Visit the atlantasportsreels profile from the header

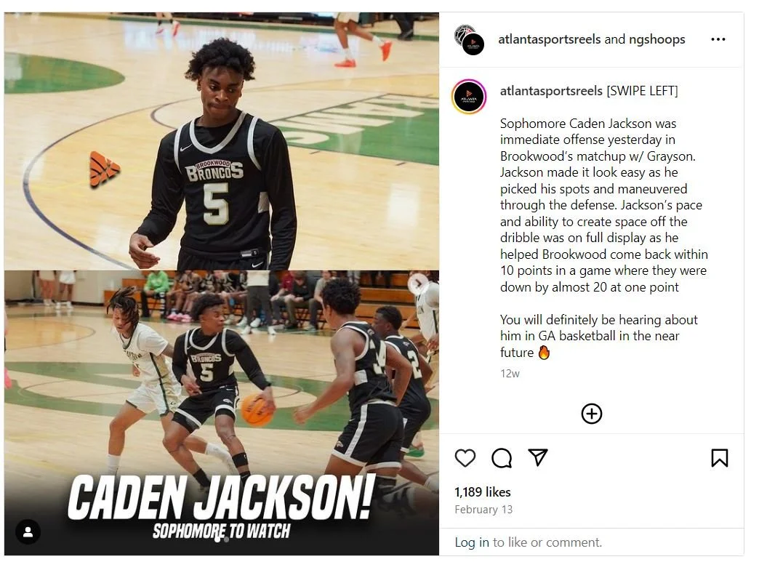[x=550, y=39]
